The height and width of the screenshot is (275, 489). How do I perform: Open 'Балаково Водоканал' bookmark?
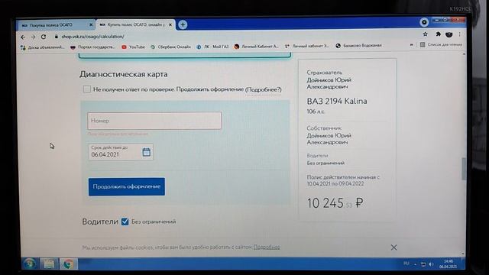click(358, 46)
